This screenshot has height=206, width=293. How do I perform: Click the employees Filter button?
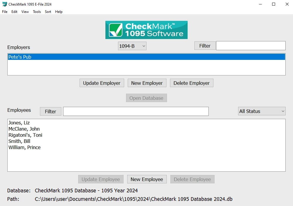click(50, 112)
